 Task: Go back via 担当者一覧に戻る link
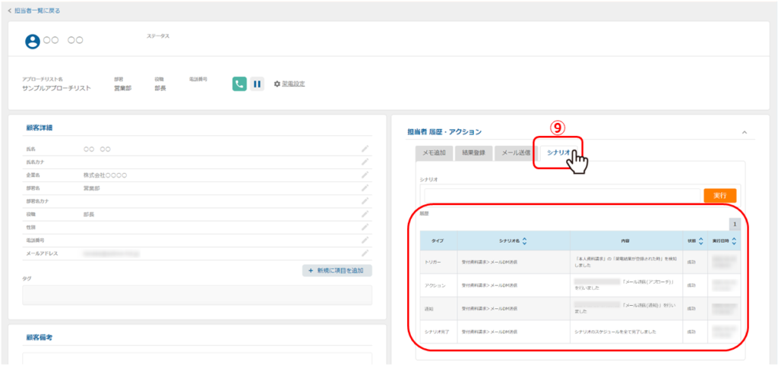pyautogui.click(x=34, y=11)
